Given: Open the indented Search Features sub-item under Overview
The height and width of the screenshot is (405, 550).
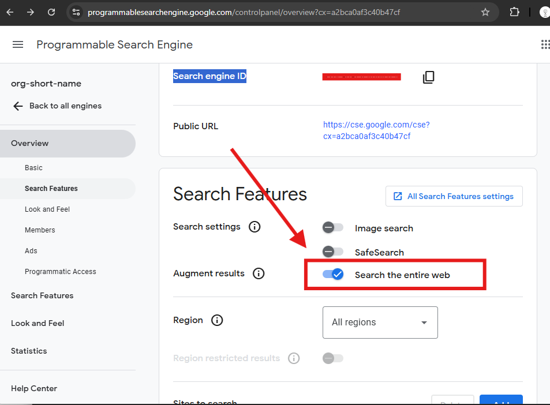Looking at the screenshot, I should point(68,189).
